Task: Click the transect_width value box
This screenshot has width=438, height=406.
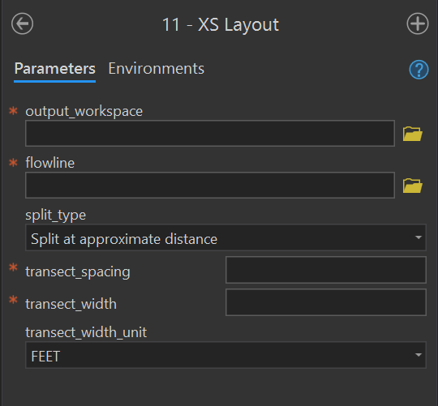Action: 326,302
